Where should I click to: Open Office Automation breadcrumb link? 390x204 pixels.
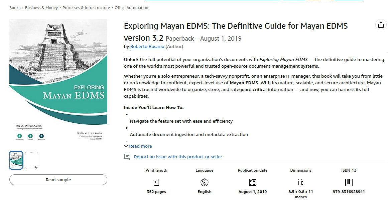tap(131, 8)
